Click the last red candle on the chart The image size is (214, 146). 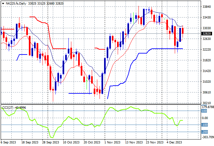coord(183,31)
